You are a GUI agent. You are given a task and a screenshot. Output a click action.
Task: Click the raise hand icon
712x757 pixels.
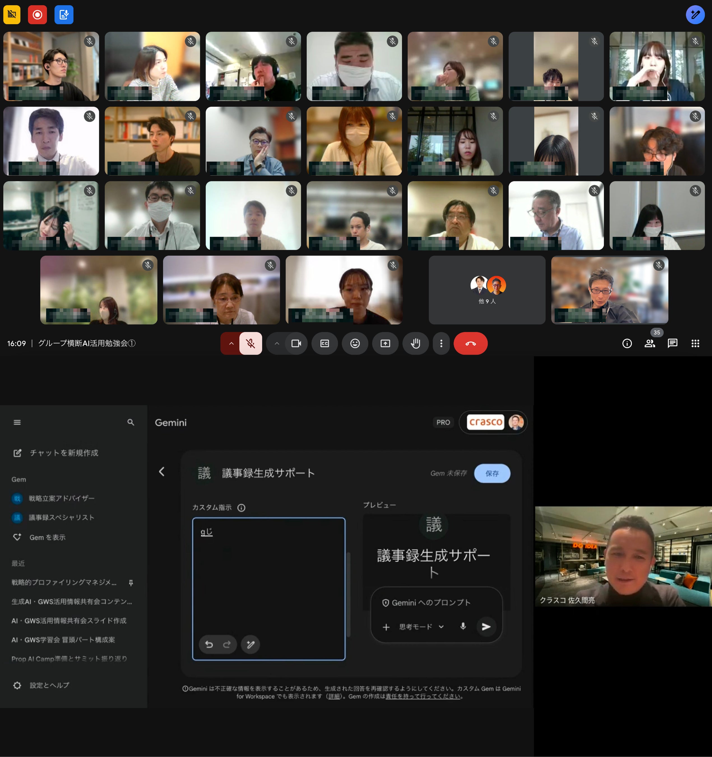[x=416, y=343]
